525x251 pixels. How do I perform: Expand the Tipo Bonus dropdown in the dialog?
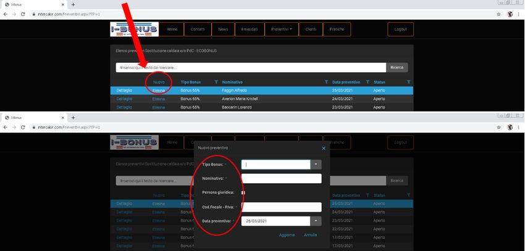[x=316, y=165]
